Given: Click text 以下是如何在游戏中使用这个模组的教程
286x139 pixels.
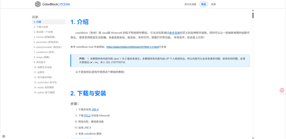Looking at the screenshot, I should pos(100,72).
